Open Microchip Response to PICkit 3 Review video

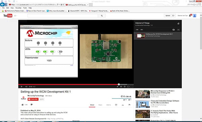click(x=162, y=92)
